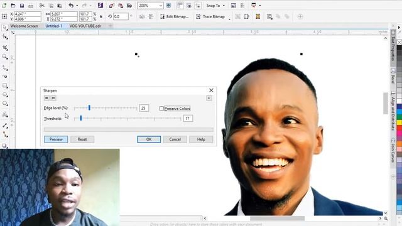
Task: Add a new document tab
Action: pyautogui.click(x=111, y=26)
